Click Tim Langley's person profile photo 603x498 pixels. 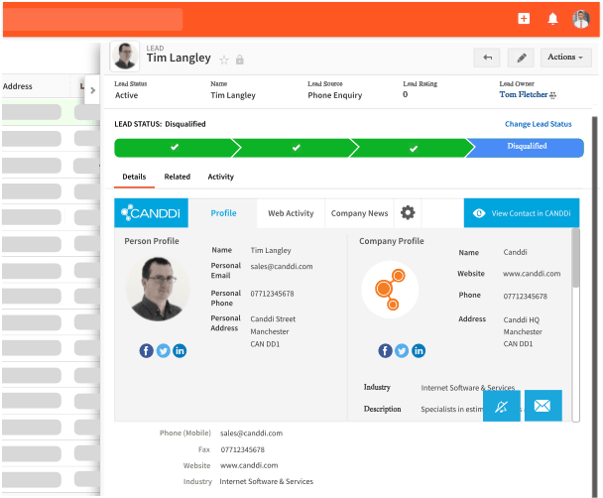click(x=158, y=289)
